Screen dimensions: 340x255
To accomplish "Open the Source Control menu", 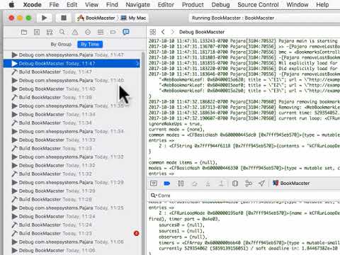I will [x=258, y=4].
